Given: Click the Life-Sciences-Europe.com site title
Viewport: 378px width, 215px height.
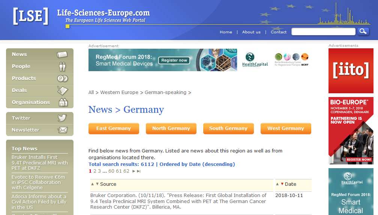Looking at the screenshot, I should [x=103, y=13].
